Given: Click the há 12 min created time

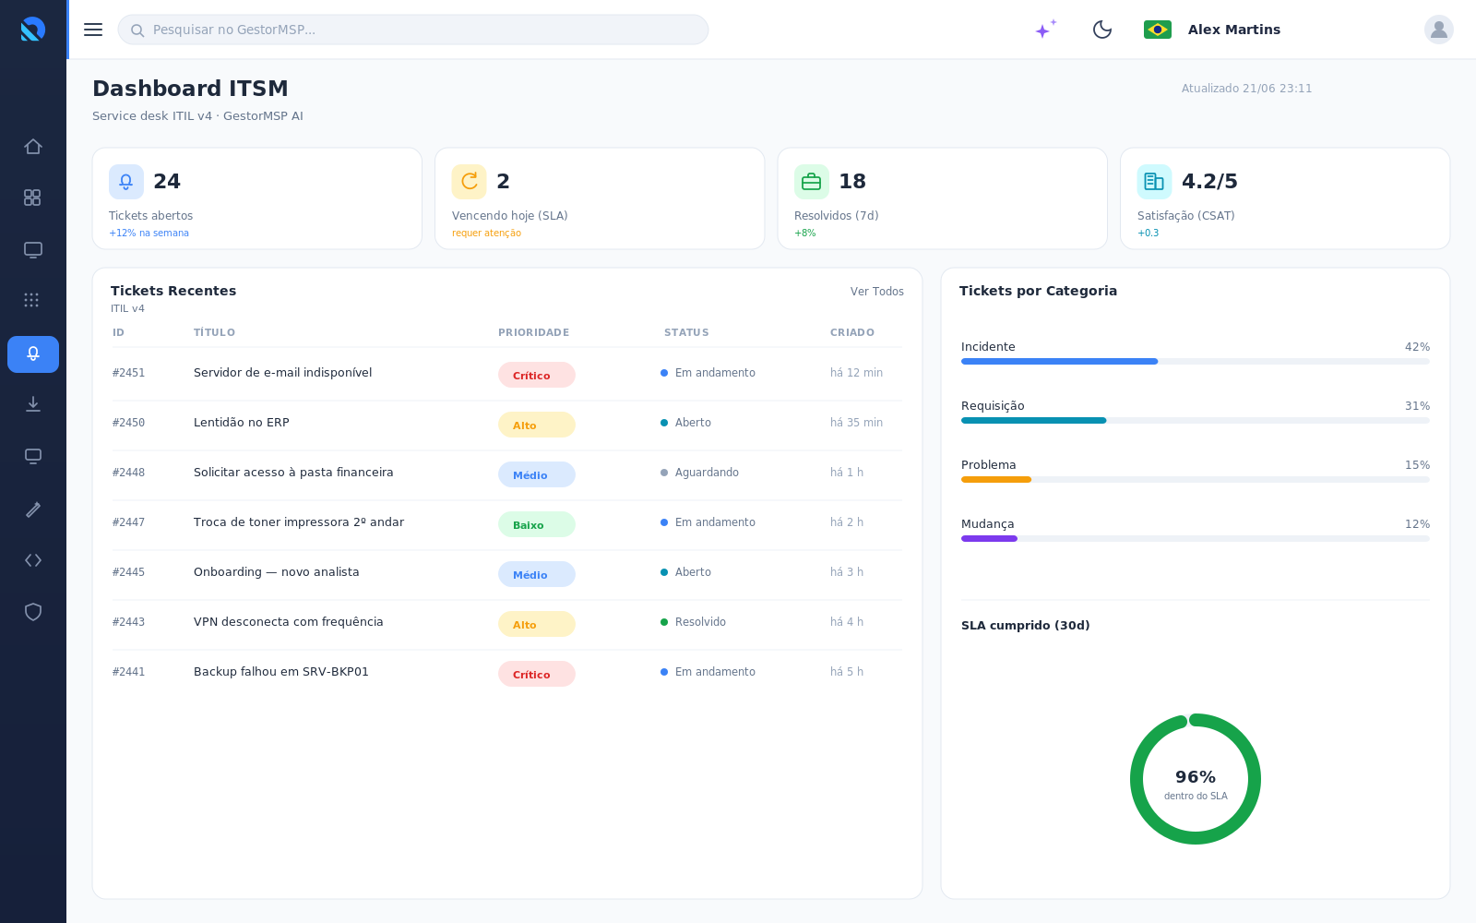Looking at the screenshot, I should click(856, 373).
